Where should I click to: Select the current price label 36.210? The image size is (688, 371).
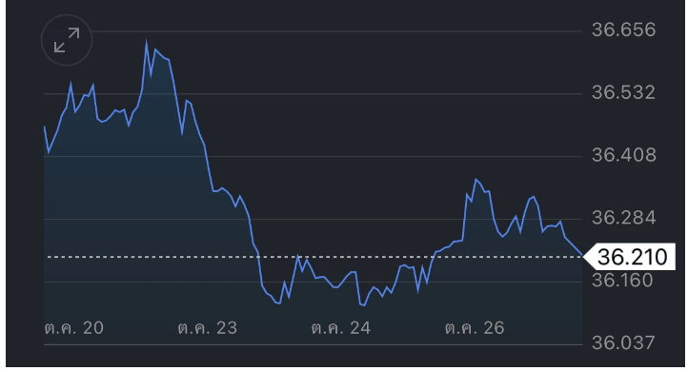[629, 257]
